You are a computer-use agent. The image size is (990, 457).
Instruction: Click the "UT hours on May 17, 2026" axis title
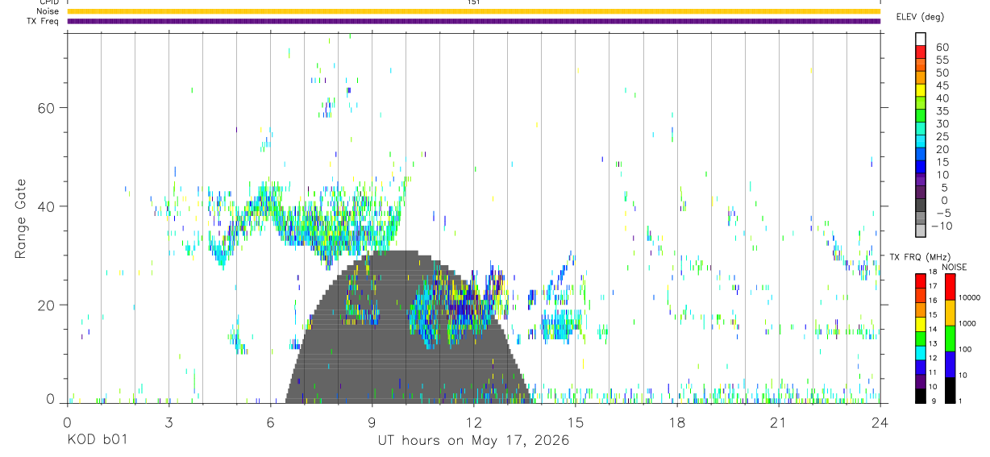point(473,440)
